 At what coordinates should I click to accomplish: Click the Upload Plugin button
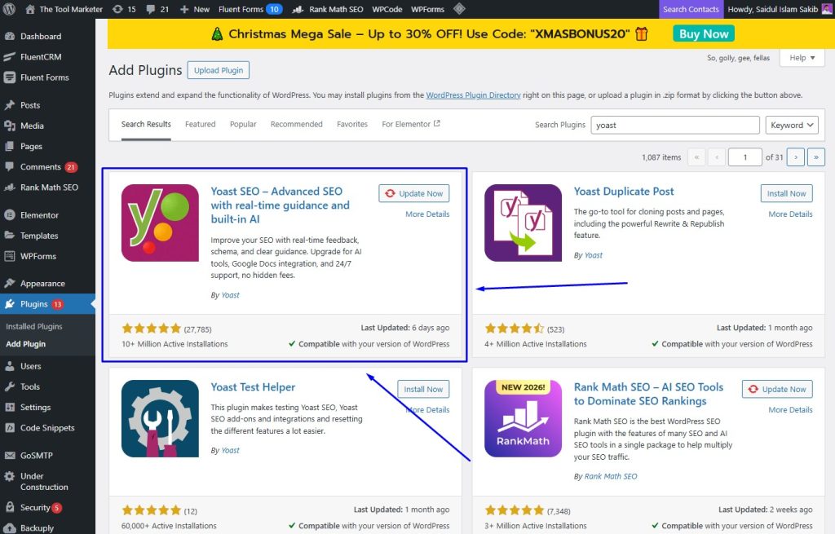[x=219, y=70]
